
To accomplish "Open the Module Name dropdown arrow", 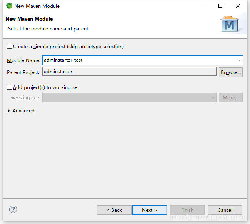I will [x=239, y=60].
